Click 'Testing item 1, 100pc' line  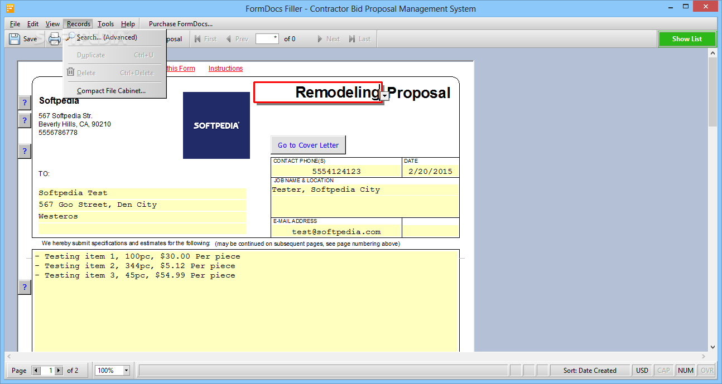pos(137,256)
